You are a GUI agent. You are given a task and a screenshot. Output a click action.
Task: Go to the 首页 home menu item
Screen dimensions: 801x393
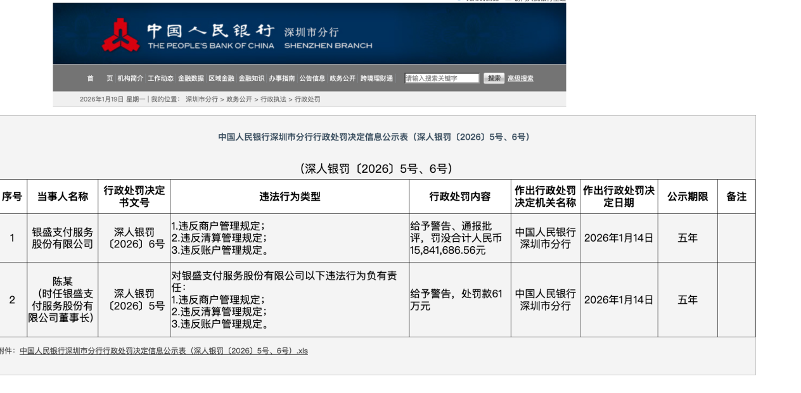99,78
